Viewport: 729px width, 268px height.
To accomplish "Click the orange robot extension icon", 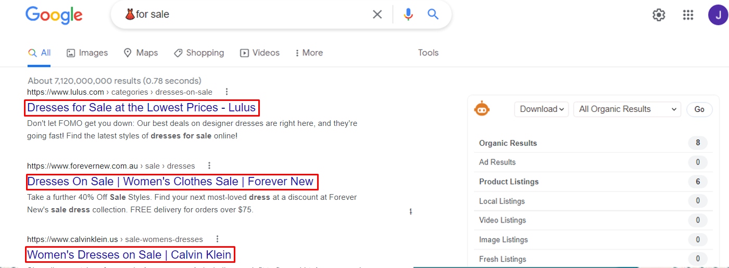I will [482, 108].
